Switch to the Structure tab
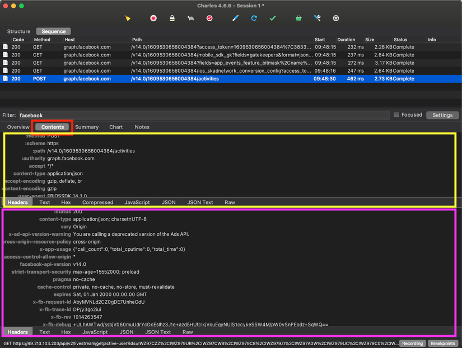The image size is (462, 348). [x=18, y=31]
